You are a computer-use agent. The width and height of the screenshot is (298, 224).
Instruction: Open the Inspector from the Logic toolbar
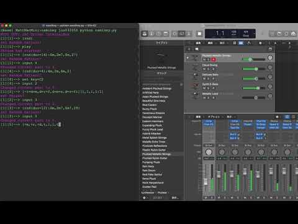coord(151,34)
